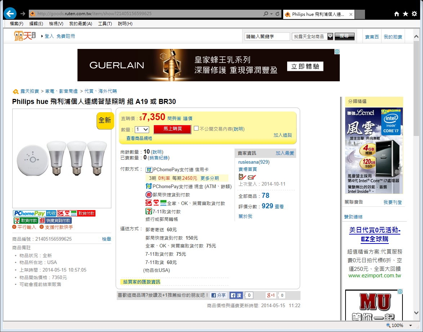Click the Philips hue product thumbnail image
The width and height of the screenshot is (423, 332).
coord(62,158)
